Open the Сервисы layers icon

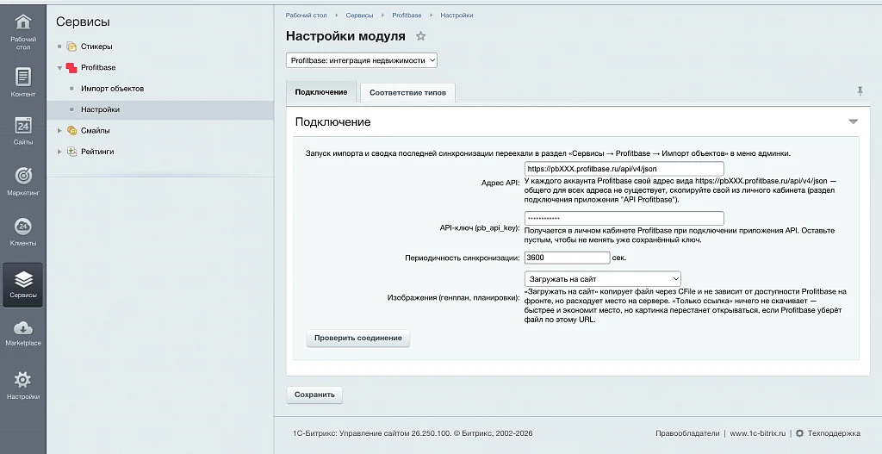[23, 279]
